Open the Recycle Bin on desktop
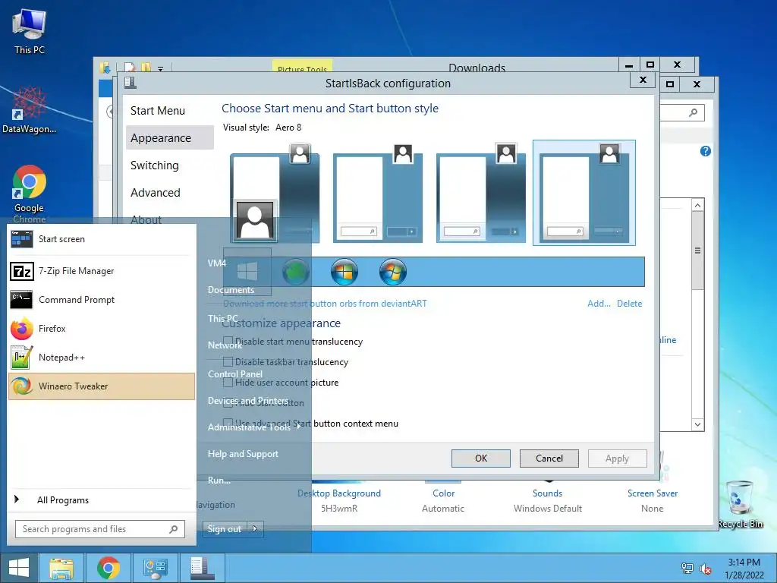Screen dimensions: 777x583 click(741, 504)
